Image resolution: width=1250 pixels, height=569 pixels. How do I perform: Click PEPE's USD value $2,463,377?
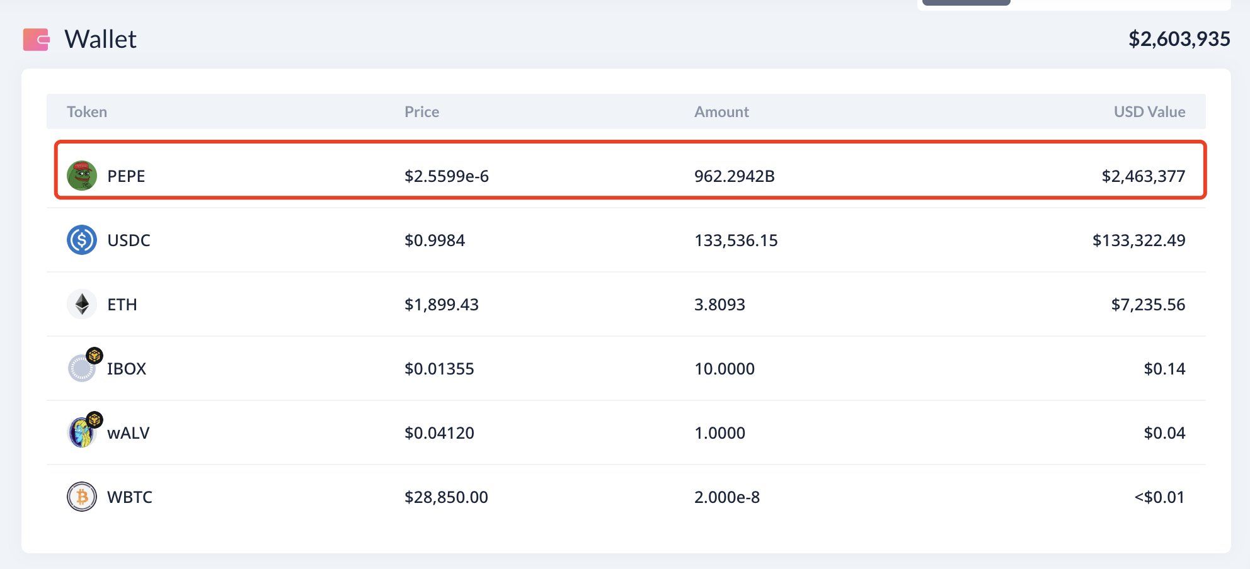point(1143,176)
